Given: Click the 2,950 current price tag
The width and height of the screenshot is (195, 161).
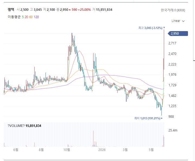Looking at the screenshot, I should point(178,34).
